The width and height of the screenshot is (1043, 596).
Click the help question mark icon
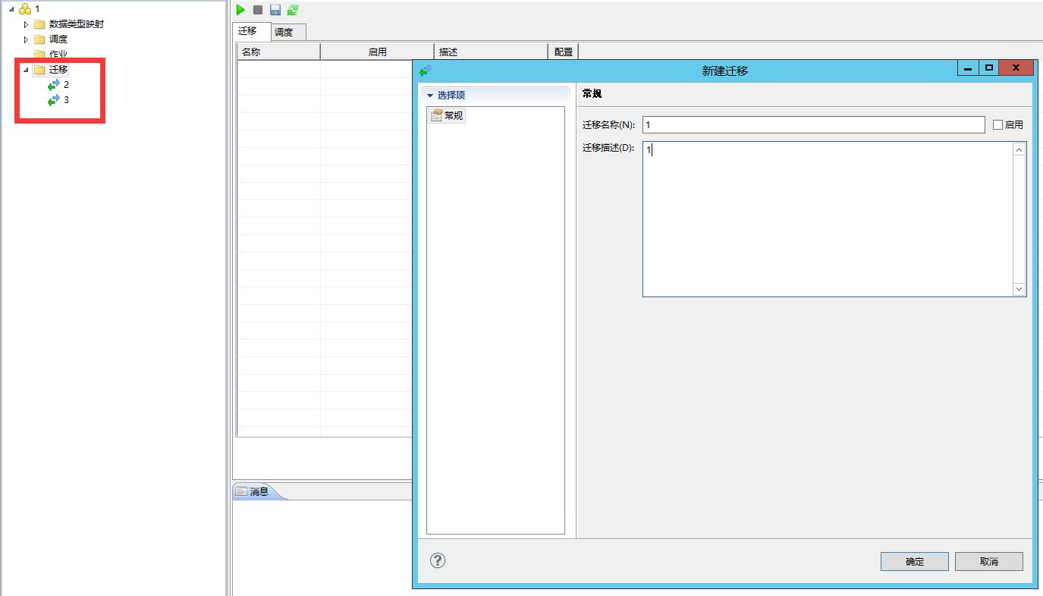pos(438,560)
